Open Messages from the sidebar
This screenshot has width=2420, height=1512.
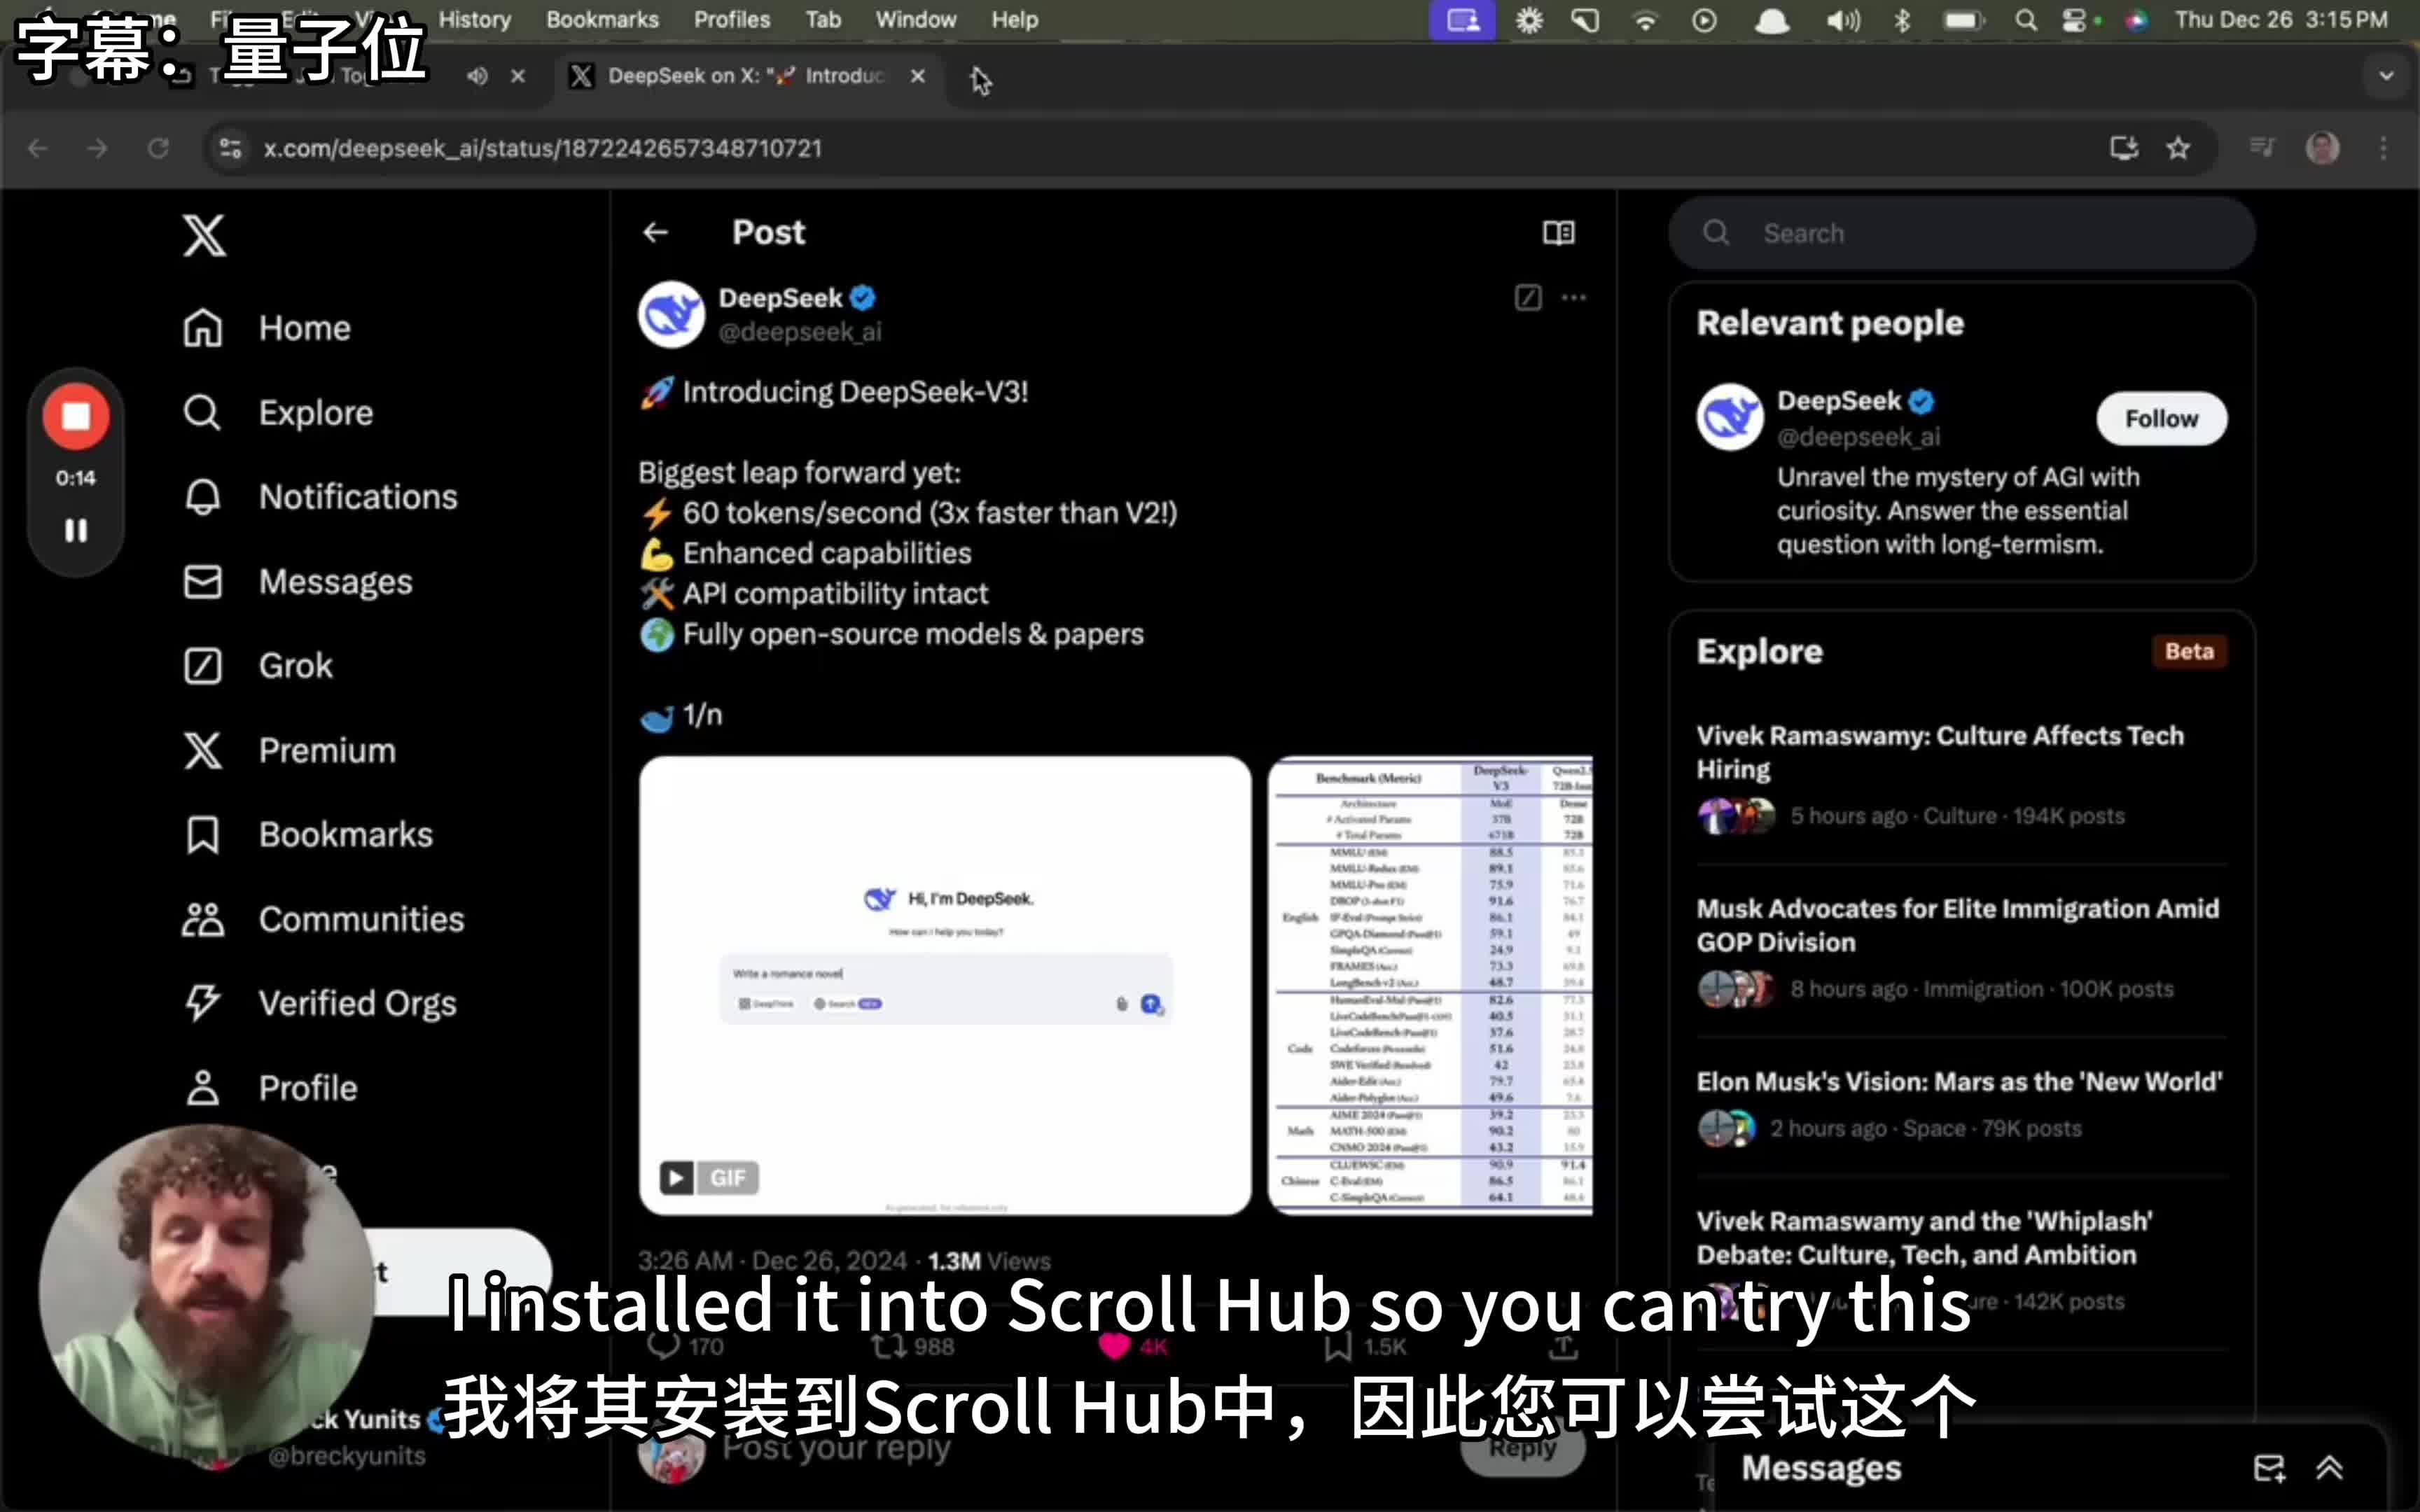pyautogui.click(x=335, y=581)
